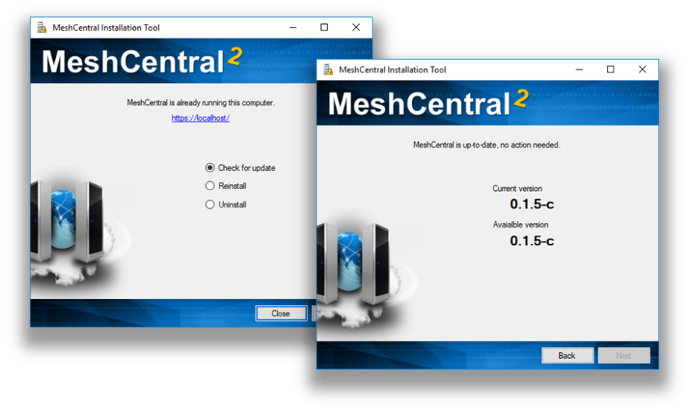The image size is (689, 411).
Task: Click the 'Current version' label
Action: tap(517, 189)
